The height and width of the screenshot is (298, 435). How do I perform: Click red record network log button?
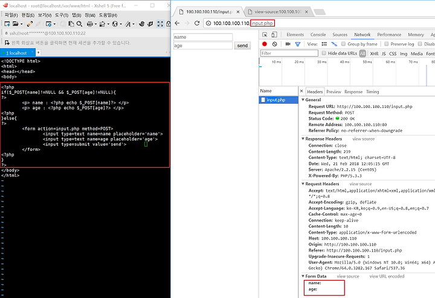(x=265, y=44)
